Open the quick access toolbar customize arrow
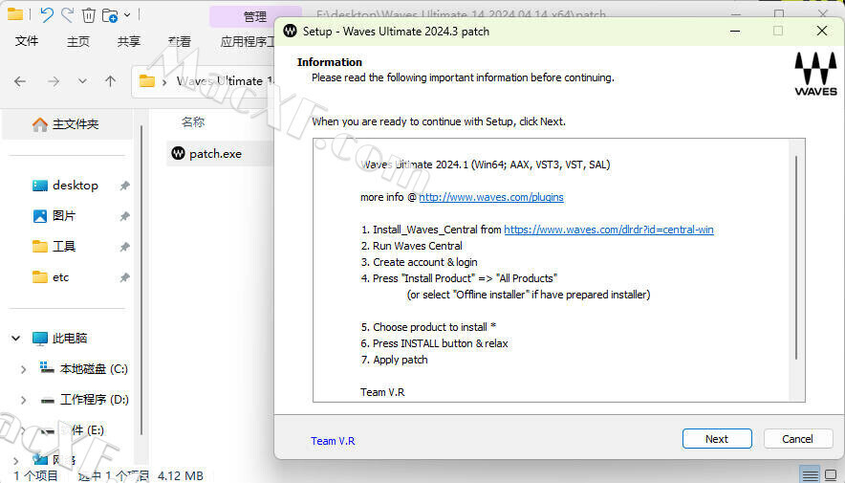845x483 pixels. tap(127, 15)
